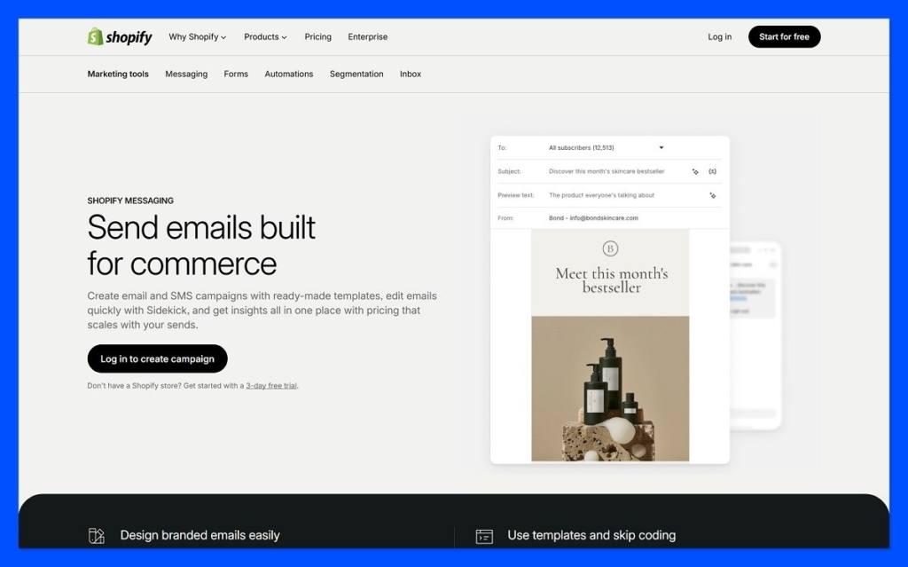Image resolution: width=908 pixels, height=567 pixels.
Task: Click the Start for free button
Action: [x=784, y=36]
